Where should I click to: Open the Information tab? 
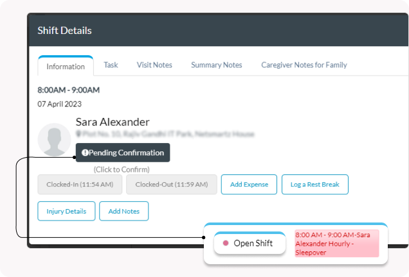tap(66, 66)
